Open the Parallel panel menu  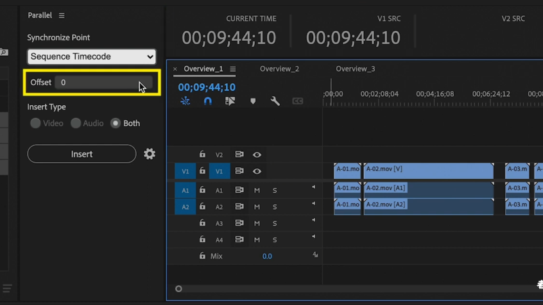click(x=62, y=15)
